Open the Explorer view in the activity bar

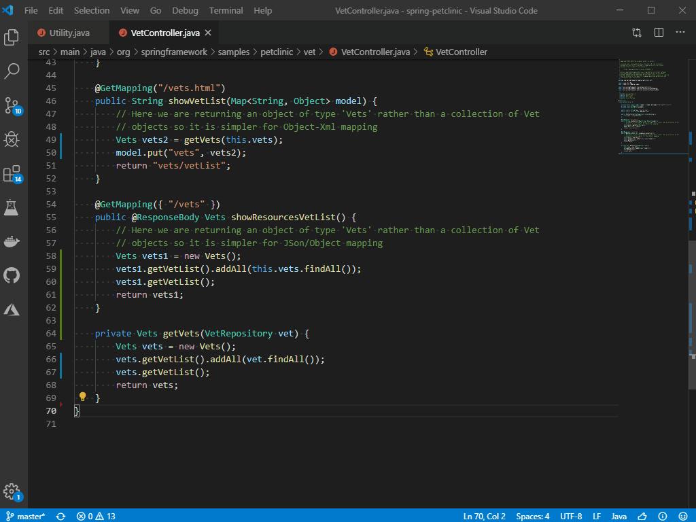[x=11, y=38]
